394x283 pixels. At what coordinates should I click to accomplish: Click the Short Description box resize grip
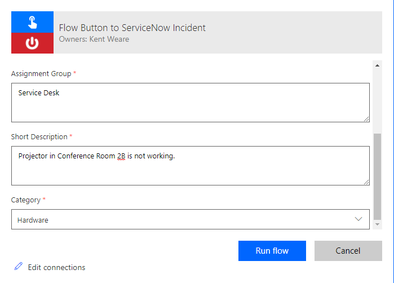tap(366, 182)
